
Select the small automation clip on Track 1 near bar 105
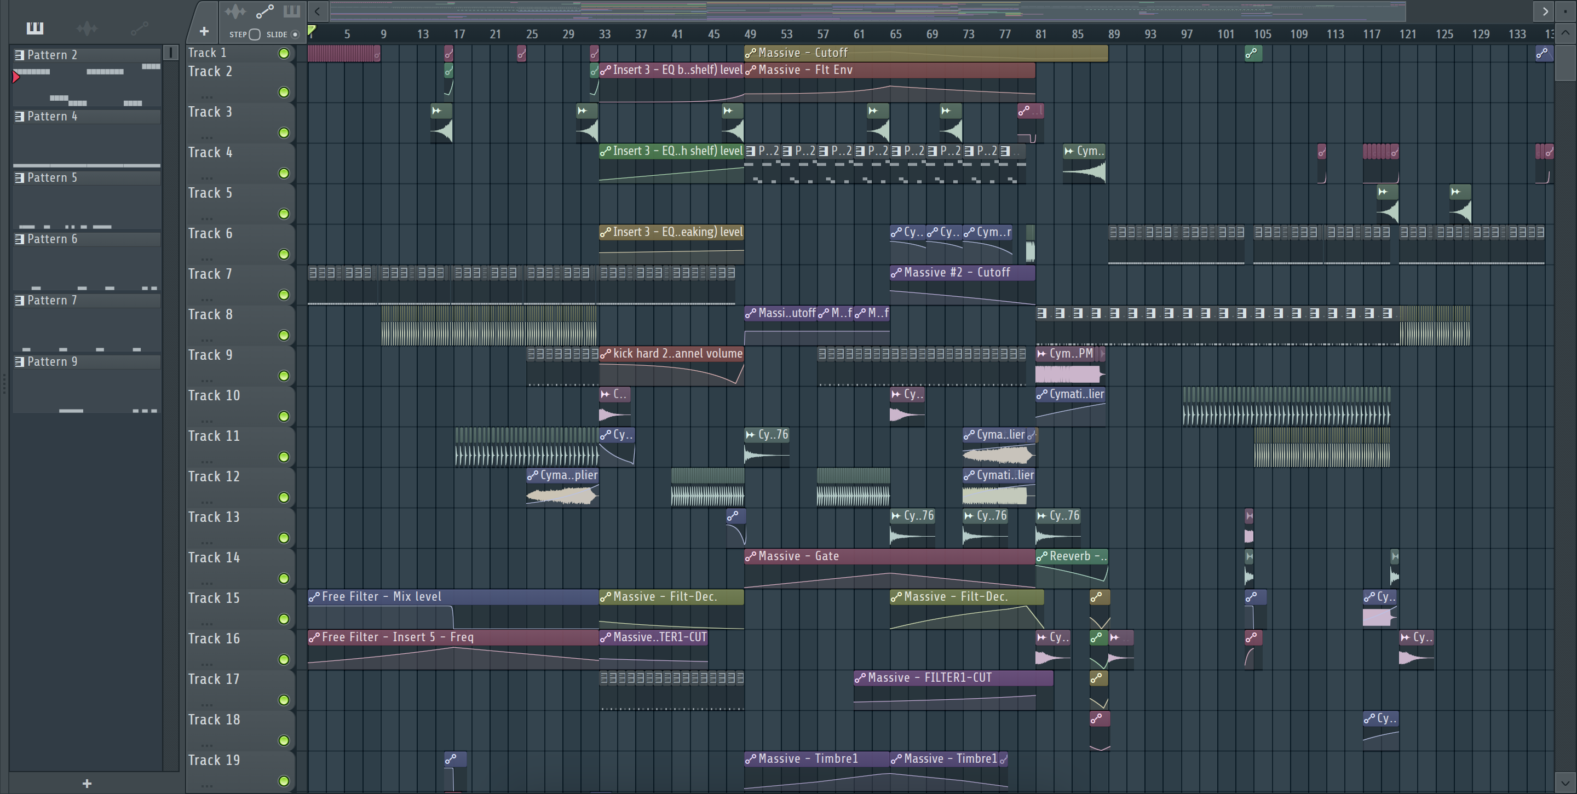(x=1252, y=53)
